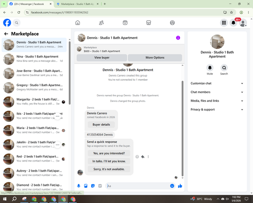
Task: Open Maria - 2 beds 1 bath chat
Action: 34,130
